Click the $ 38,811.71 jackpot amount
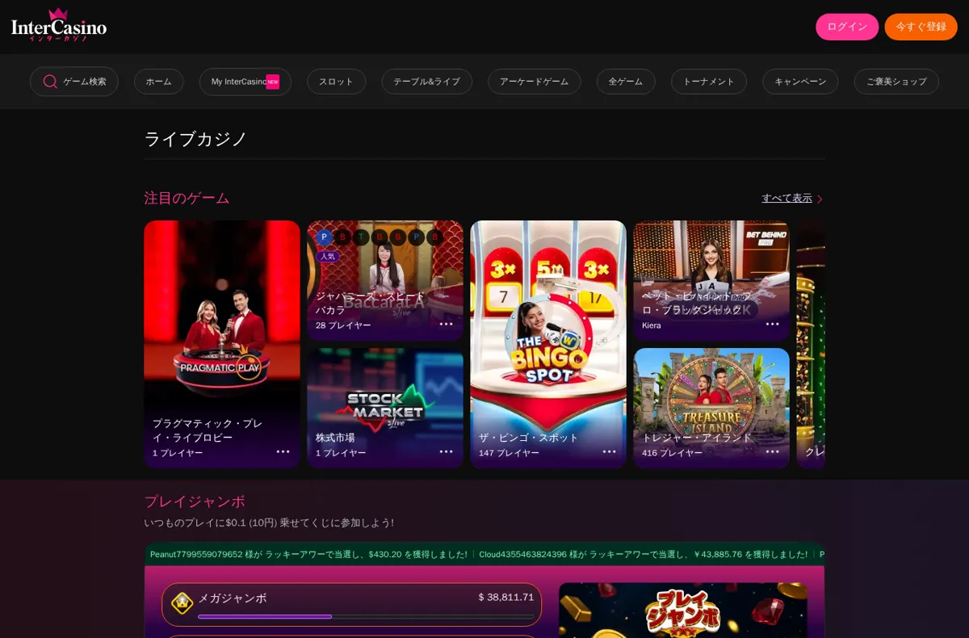969x638 pixels. coord(506,598)
